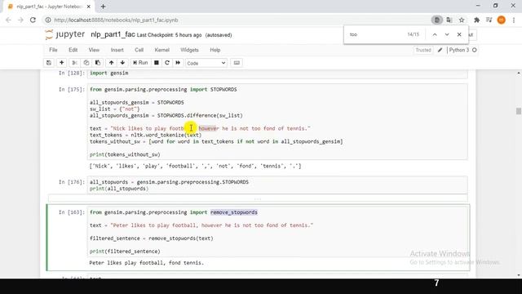Copy selected cells icon
The width and height of the screenshot is (522, 294).
pyautogui.click(x=86, y=63)
